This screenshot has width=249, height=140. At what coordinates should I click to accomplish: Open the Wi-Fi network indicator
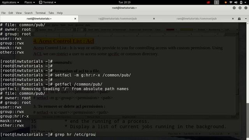pos(231,2)
